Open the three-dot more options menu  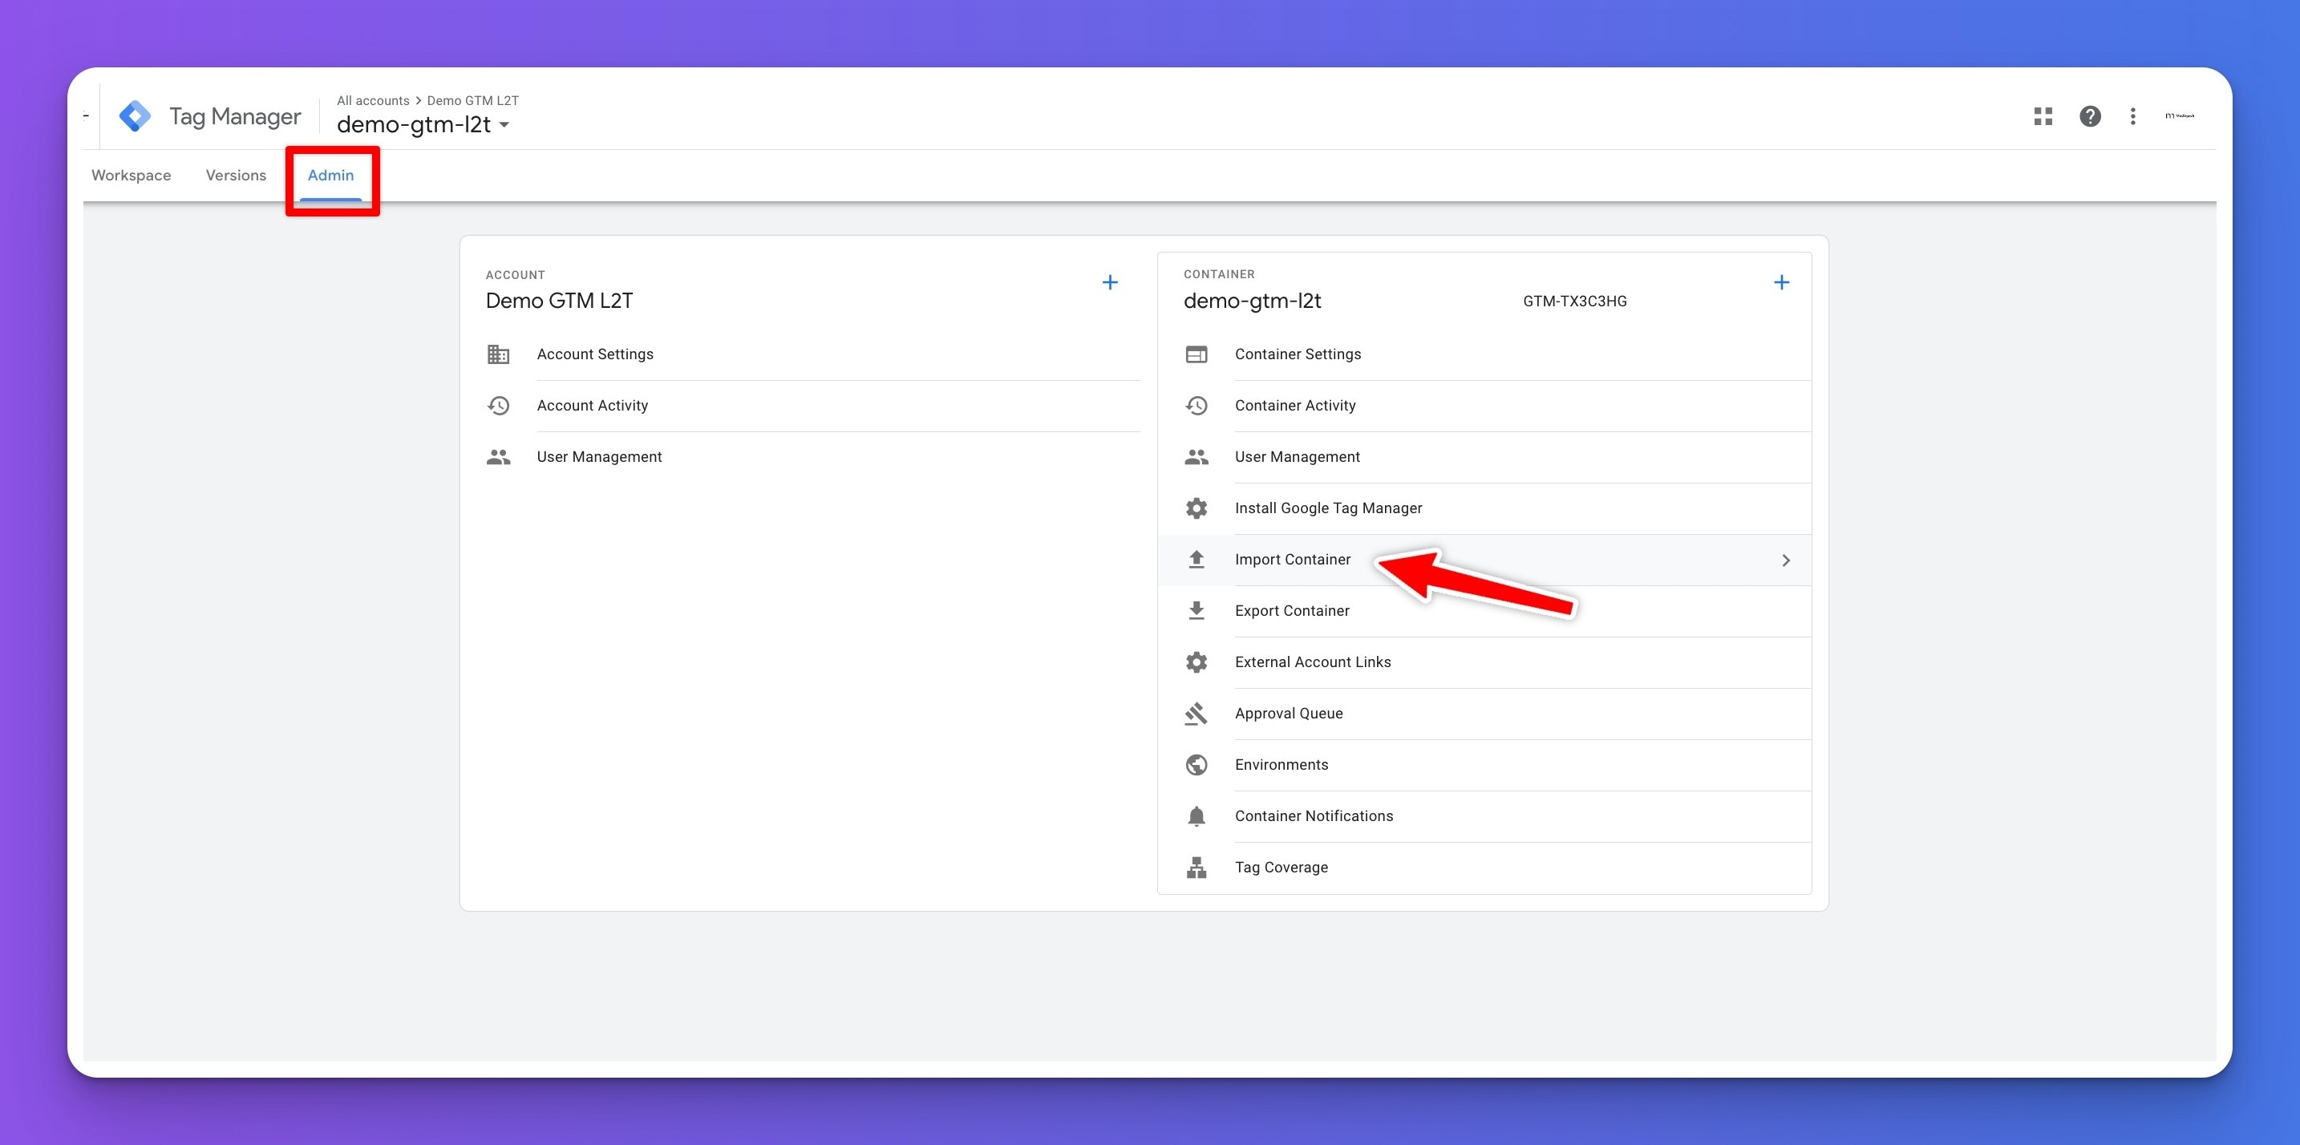[2133, 116]
